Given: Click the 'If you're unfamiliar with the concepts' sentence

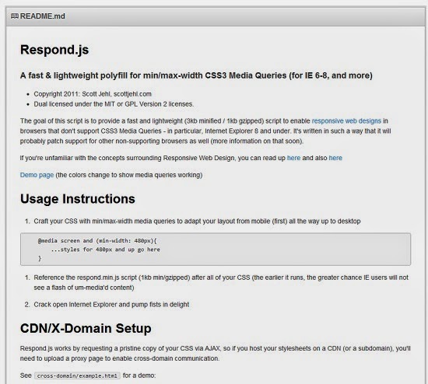Looking at the screenshot, I should [x=181, y=158].
